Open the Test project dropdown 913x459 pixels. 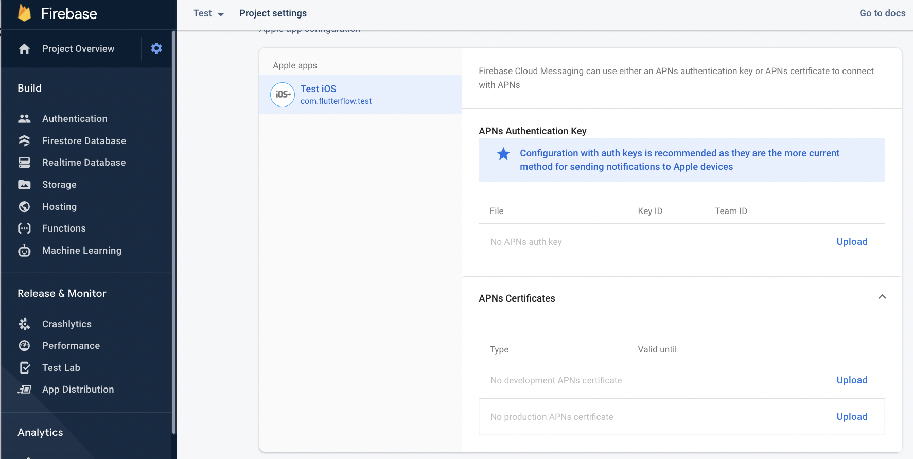[208, 13]
